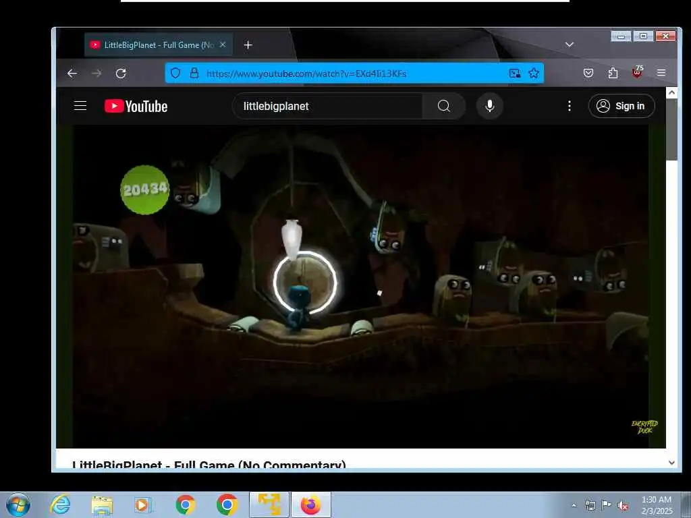The width and height of the screenshot is (691, 518).
Task: Click the page scrollbar up arrow
Action: pos(671,92)
